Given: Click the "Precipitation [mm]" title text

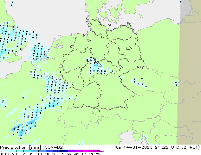Looking at the screenshot, I should point(21,147).
